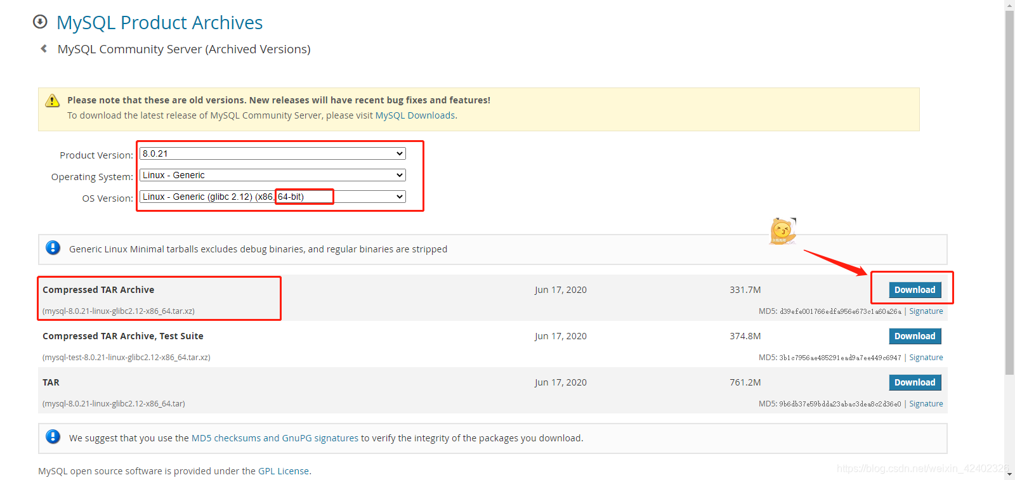This screenshot has width=1015, height=480.
Task: Click the 331.7M file size
Action: click(x=745, y=290)
